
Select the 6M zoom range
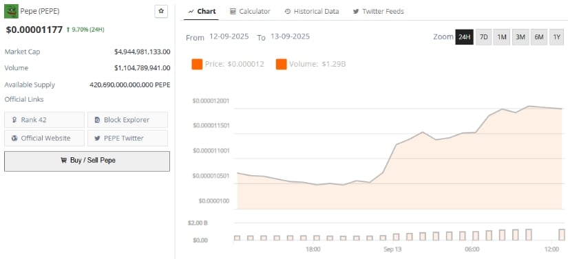tap(539, 37)
